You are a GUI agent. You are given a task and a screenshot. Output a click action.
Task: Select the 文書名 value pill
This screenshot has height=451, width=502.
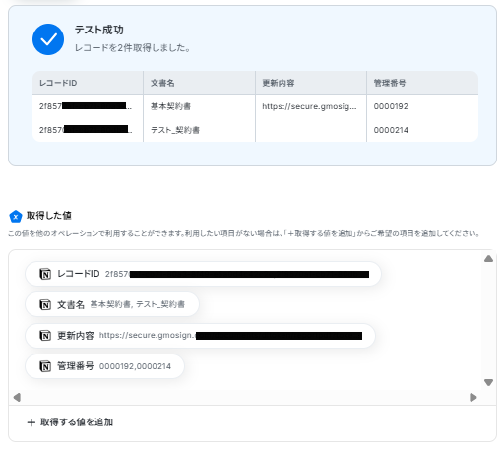point(112,304)
